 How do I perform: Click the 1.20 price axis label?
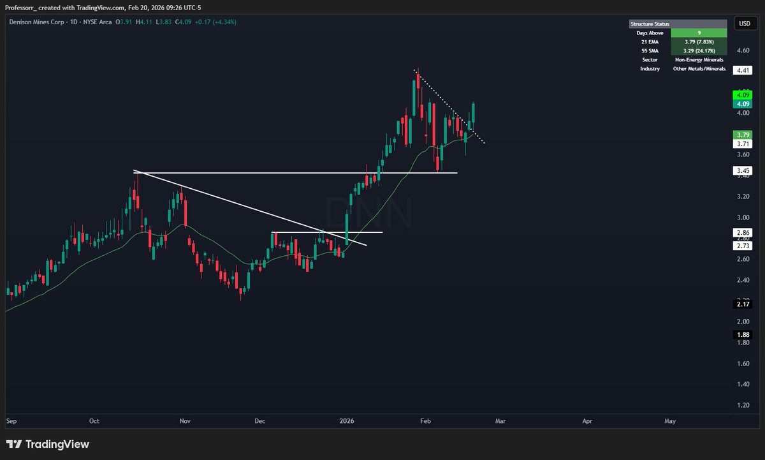coord(743,405)
